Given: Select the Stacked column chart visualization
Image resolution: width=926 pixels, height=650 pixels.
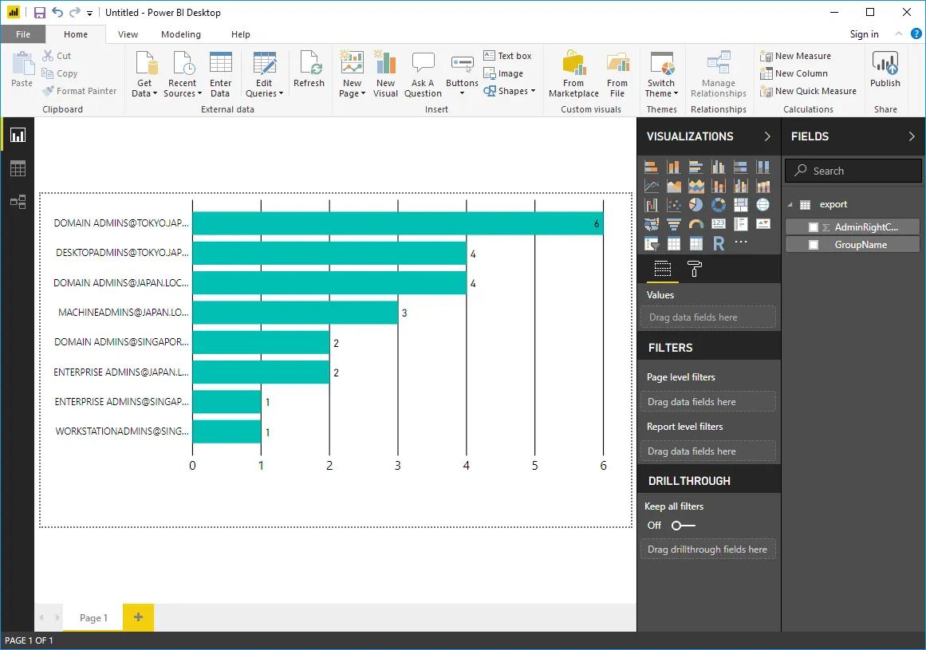Looking at the screenshot, I should pos(673,167).
